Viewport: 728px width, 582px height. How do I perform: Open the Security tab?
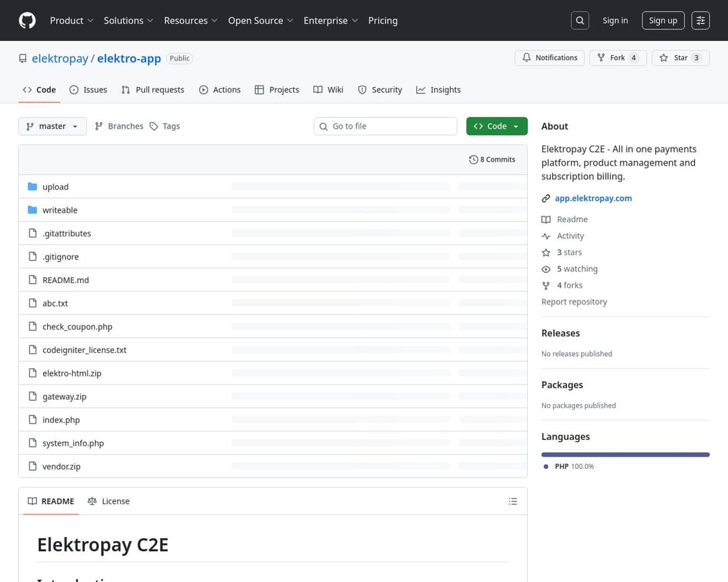(x=380, y=90)
